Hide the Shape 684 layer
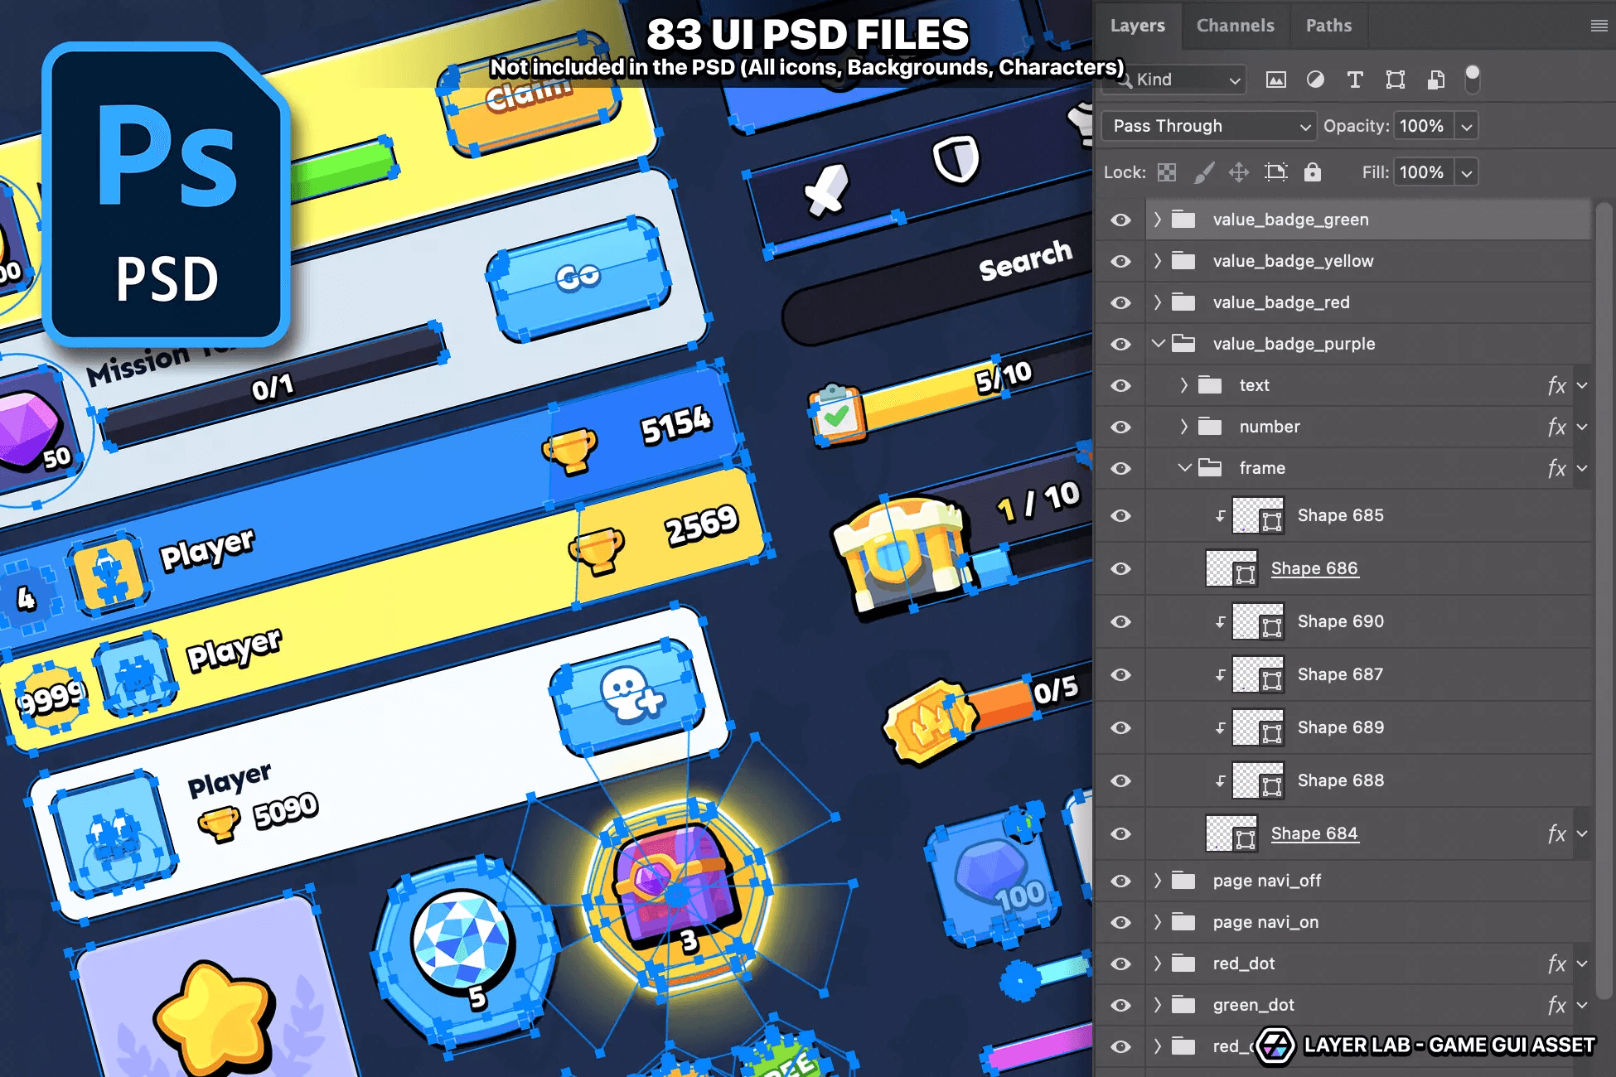1616x1077 pixels. point(1120,833)
